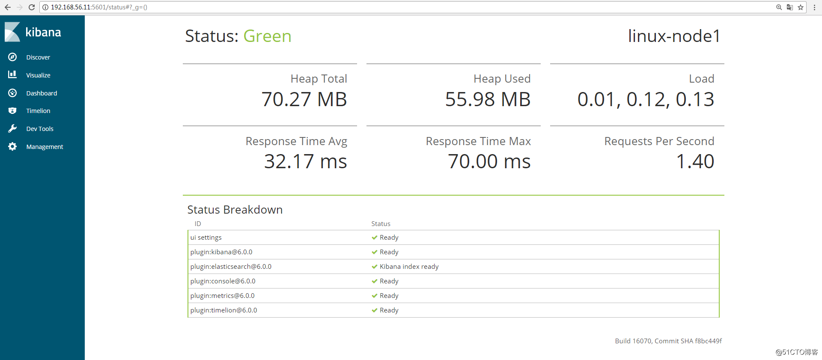This screenshot has width=822, height=360.
Task: Click the green check for plugin:console@6.0.0
Action: [x=375, y=281]
